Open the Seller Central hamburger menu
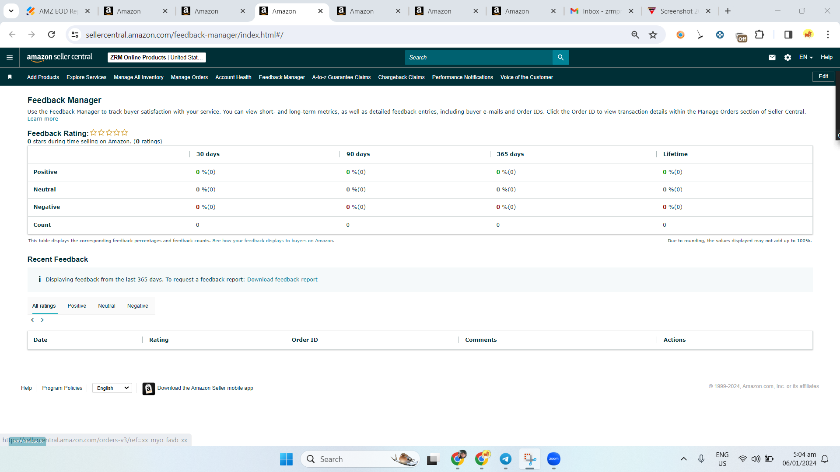This screenshot has height=472, width=840. tap(10, 57)
